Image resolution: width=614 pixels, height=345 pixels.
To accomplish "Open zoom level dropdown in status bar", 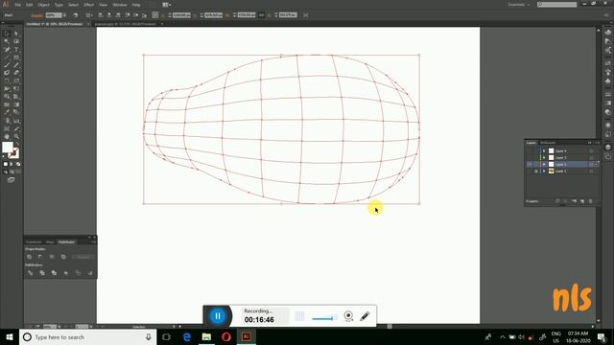I will [x=59, y=326].
